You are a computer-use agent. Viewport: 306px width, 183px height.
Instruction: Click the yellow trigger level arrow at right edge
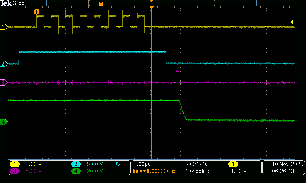click(x=293, y=22)
